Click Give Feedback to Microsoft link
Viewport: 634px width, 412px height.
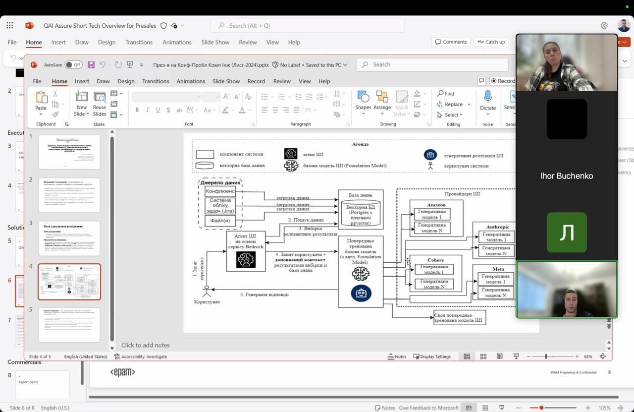(x=428, y=408)
